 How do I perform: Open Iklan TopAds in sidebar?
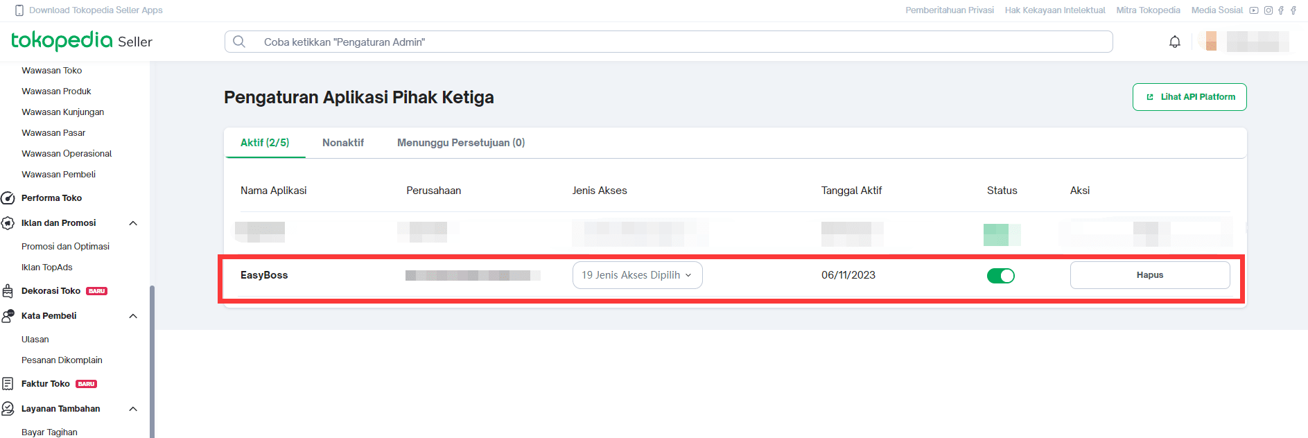click(x=47, y=268)
